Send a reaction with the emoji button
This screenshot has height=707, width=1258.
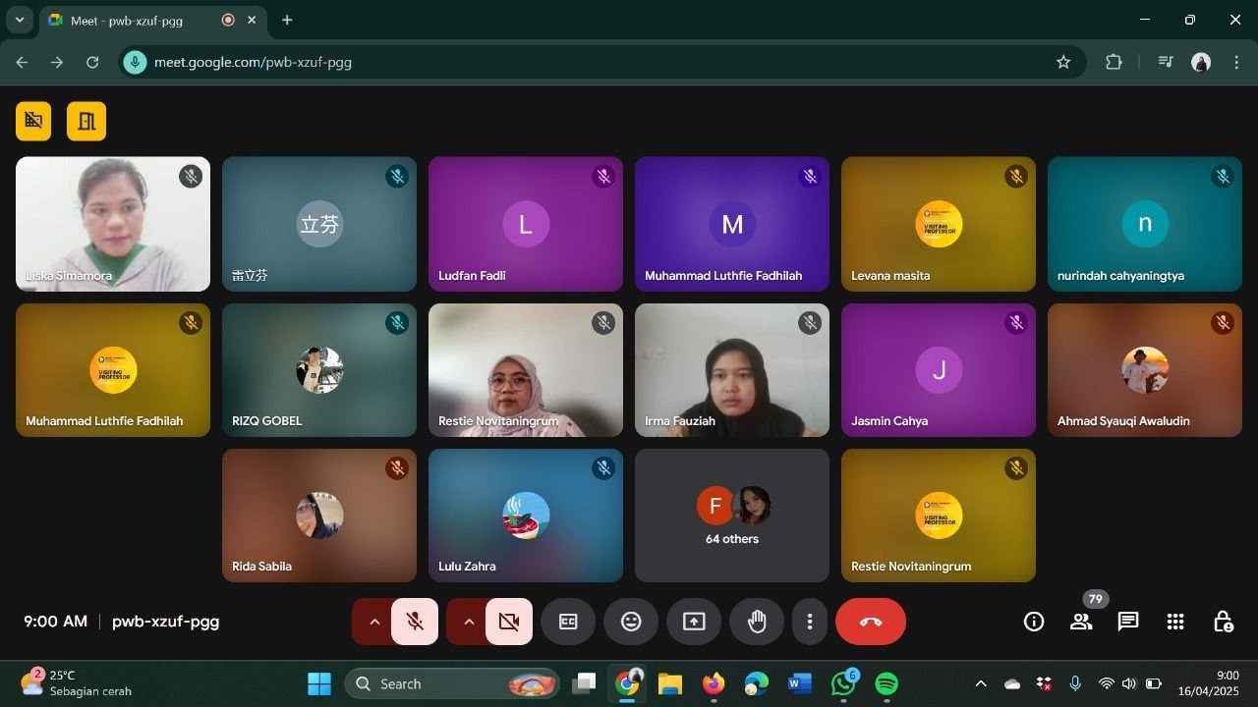pos(631,622)
